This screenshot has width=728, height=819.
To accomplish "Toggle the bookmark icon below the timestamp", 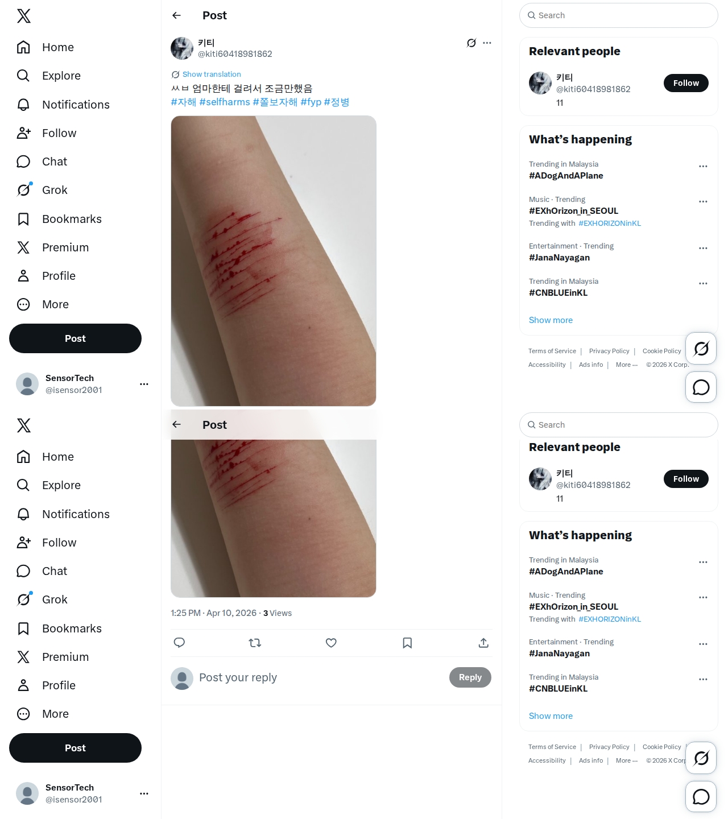I will point(407,643).
